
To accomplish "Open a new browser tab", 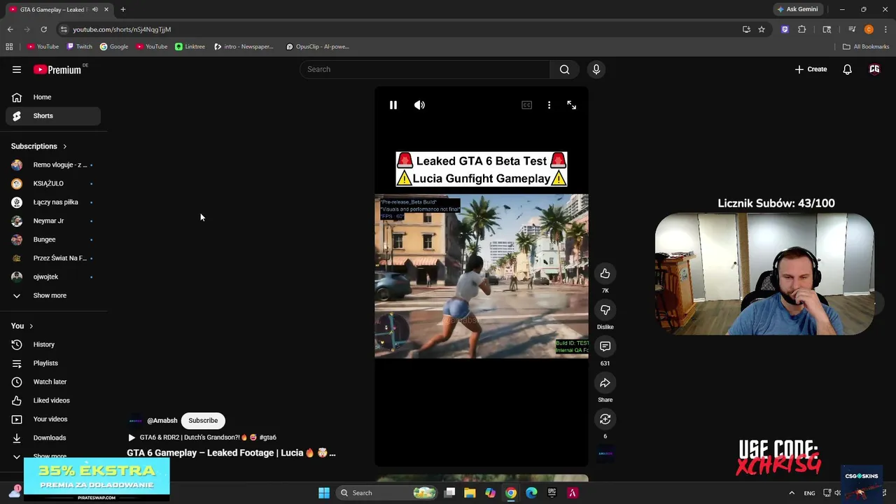I will (x=123, y=9).
